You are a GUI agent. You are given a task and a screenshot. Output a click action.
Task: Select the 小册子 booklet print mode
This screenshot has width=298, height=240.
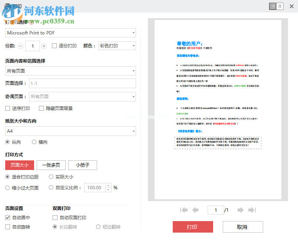coord(82,165)
